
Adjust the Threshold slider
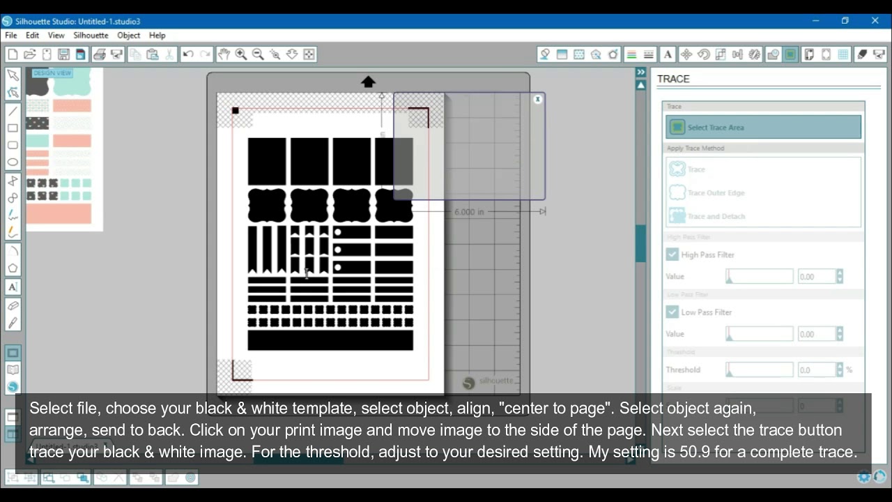coord(759,370)
